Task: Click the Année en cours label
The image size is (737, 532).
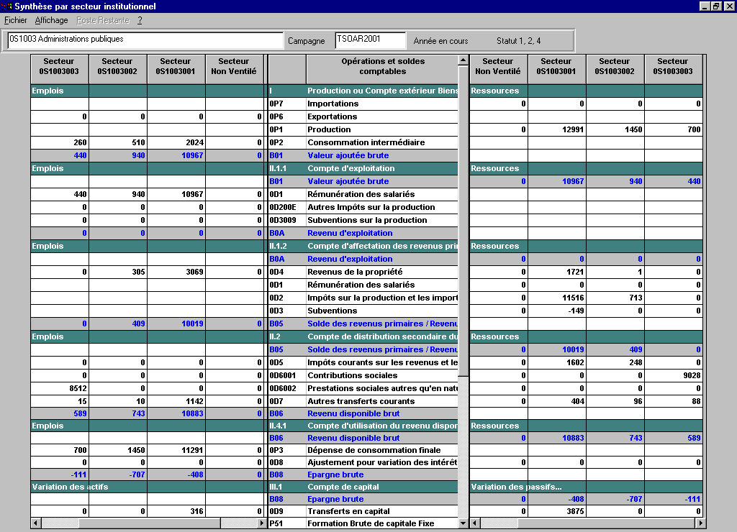Action: coord(440,41)
